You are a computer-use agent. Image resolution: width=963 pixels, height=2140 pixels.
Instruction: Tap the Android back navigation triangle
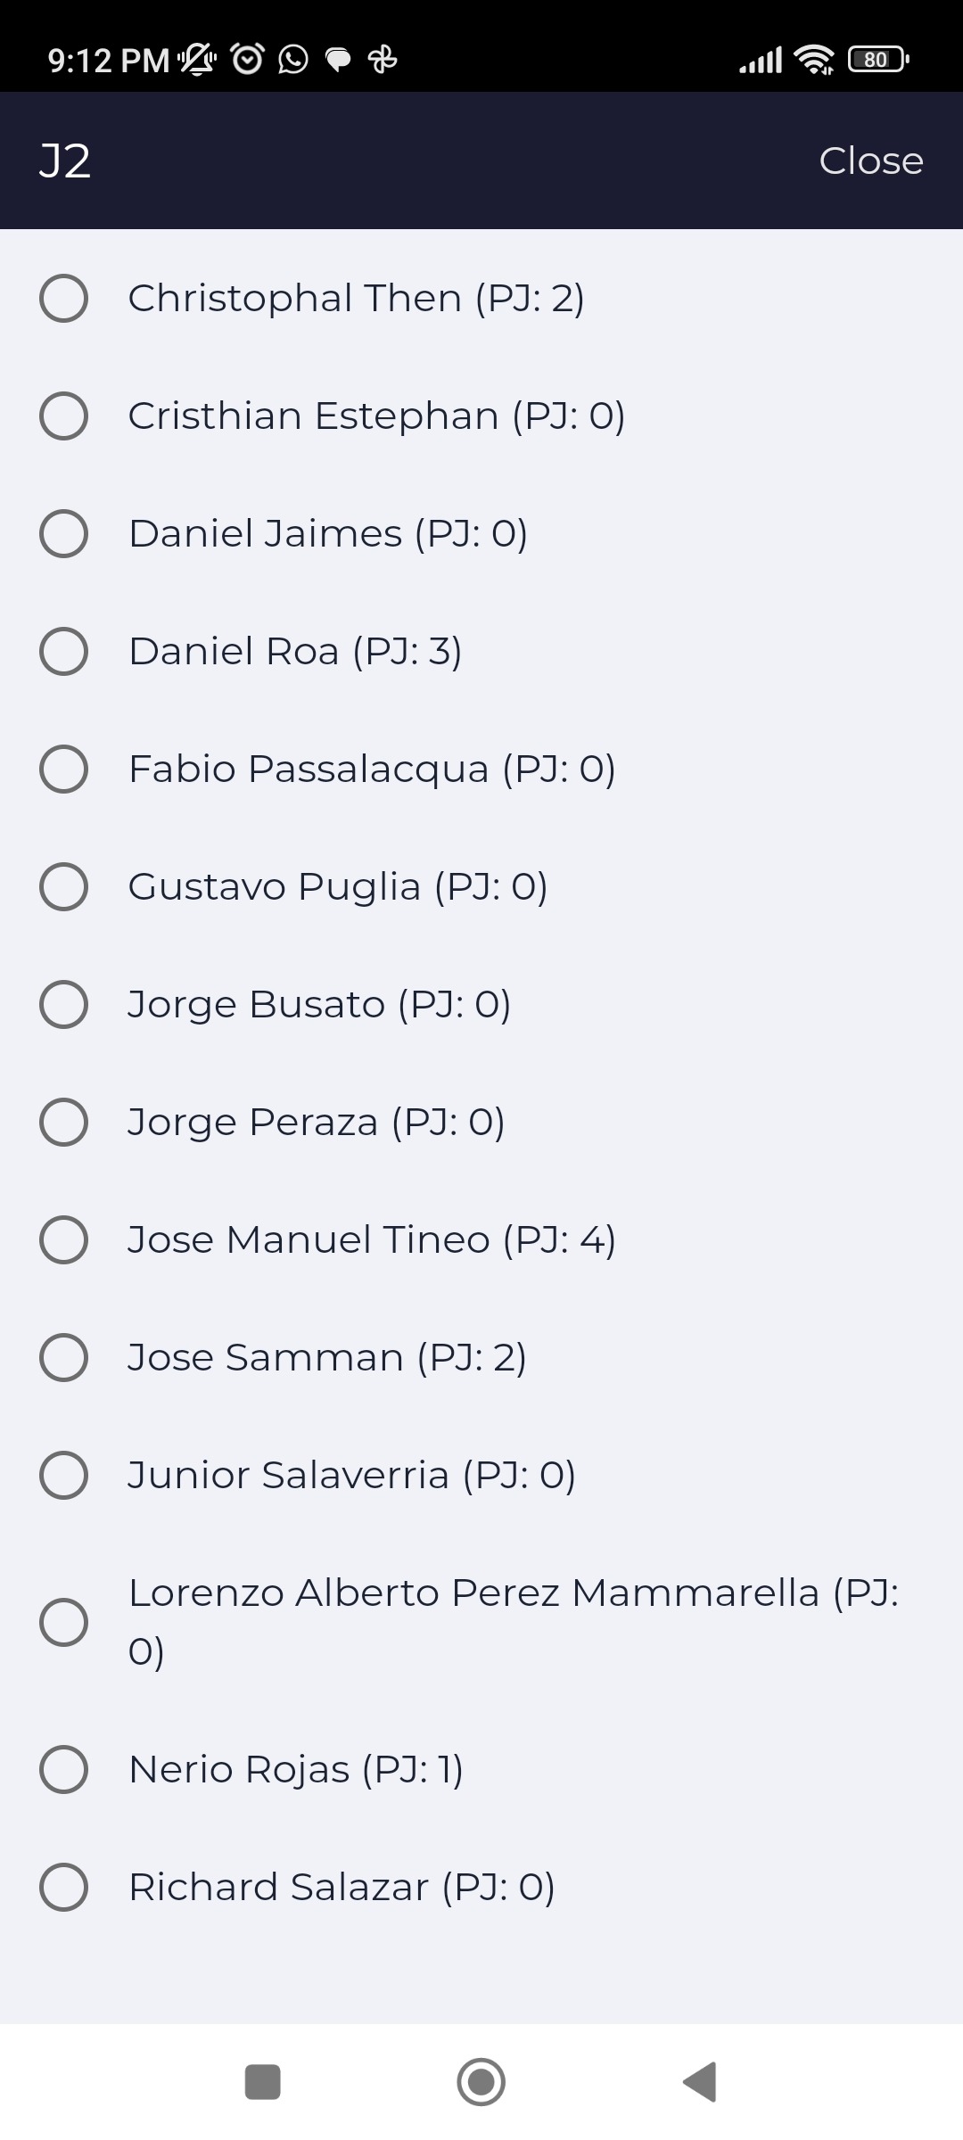[700, 2082]
